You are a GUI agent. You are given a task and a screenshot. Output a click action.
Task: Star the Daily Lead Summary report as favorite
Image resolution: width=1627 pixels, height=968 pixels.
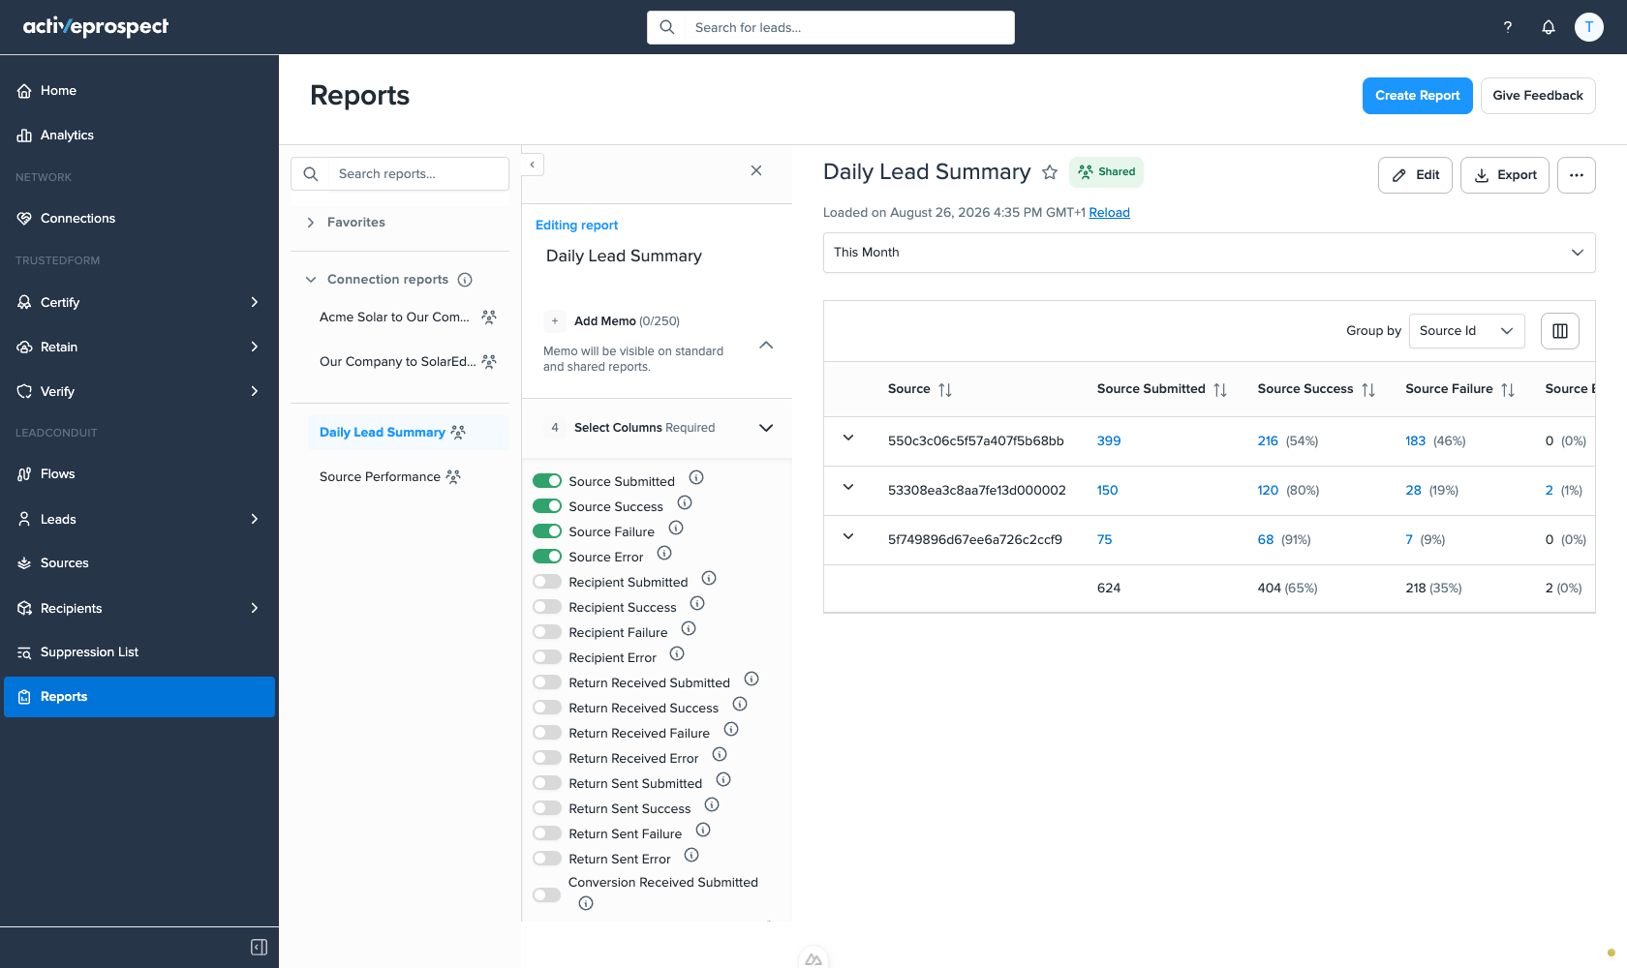pyautogui.click(x=1050, y=172)
